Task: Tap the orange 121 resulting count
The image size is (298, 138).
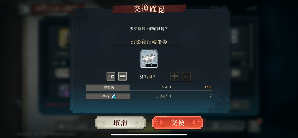Action: pyautogui.click(x=208, y=87)
